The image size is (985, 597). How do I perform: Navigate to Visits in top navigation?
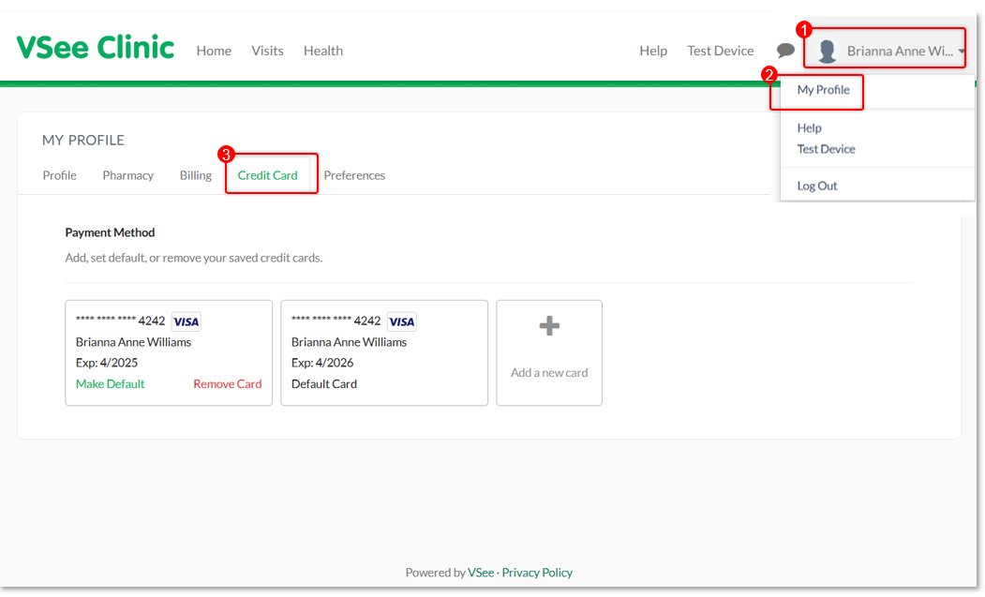pyautogui.click(x=267, y=51)
